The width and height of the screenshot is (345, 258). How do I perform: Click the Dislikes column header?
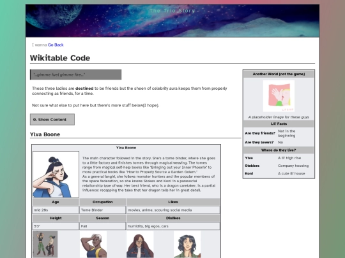click(x=173, y=218)
